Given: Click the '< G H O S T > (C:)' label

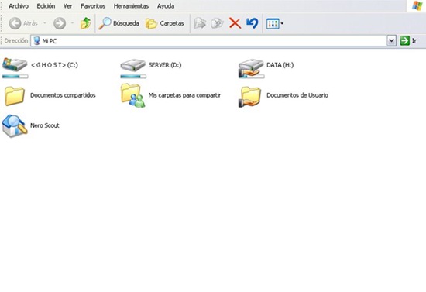Looking at the screenshot, I should pos(54,65).
